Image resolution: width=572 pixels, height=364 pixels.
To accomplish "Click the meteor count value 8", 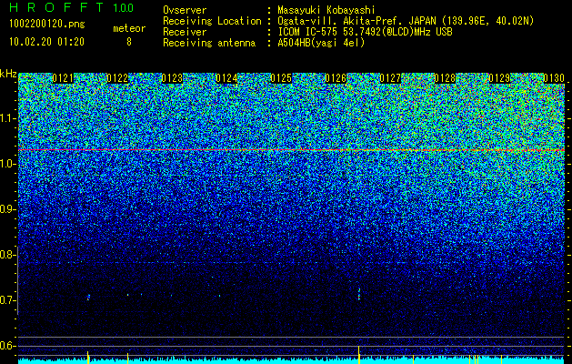I will 129,42.
